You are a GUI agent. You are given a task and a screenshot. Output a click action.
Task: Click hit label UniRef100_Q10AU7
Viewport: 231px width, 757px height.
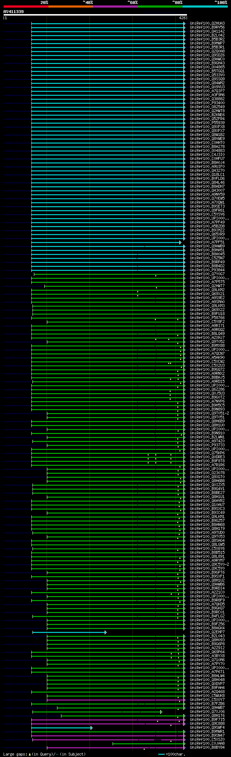coord(207,505)
